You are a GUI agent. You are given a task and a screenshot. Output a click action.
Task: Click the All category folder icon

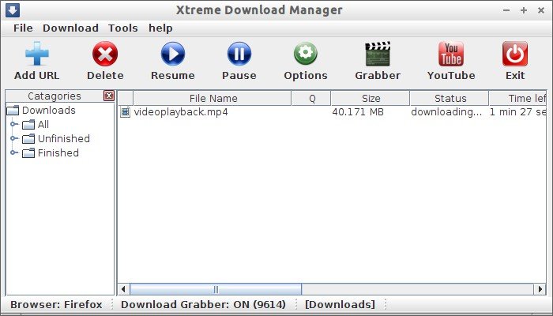pos(28,125)
